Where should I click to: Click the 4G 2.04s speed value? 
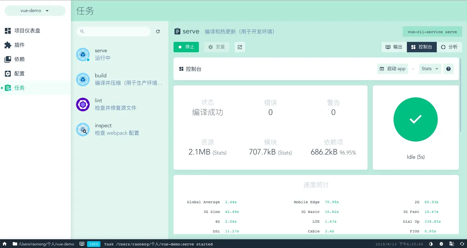(x=231, y=221)
